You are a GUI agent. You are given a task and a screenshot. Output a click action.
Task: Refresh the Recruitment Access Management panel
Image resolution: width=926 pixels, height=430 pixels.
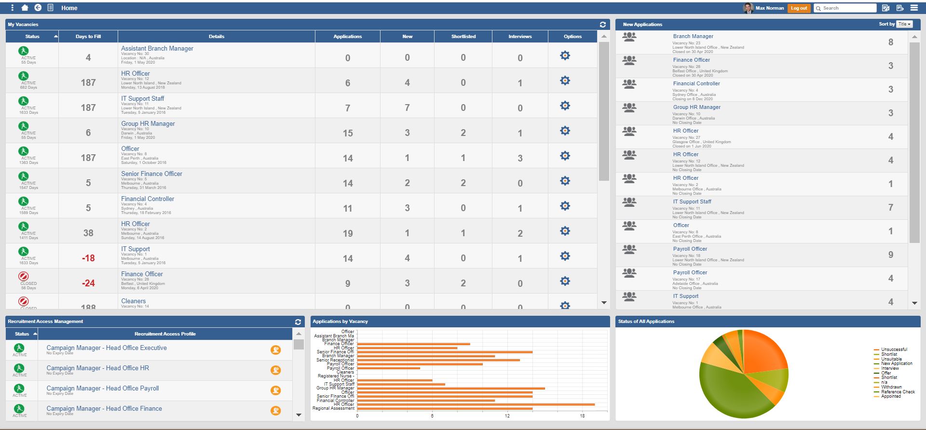298,322
